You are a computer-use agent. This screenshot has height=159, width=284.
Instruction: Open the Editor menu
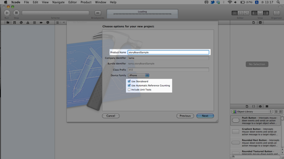pyautogui.click(x=72, y=2)
